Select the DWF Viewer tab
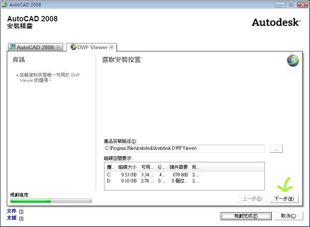Viewport: 310px width, 227px height. pos(92,47)
